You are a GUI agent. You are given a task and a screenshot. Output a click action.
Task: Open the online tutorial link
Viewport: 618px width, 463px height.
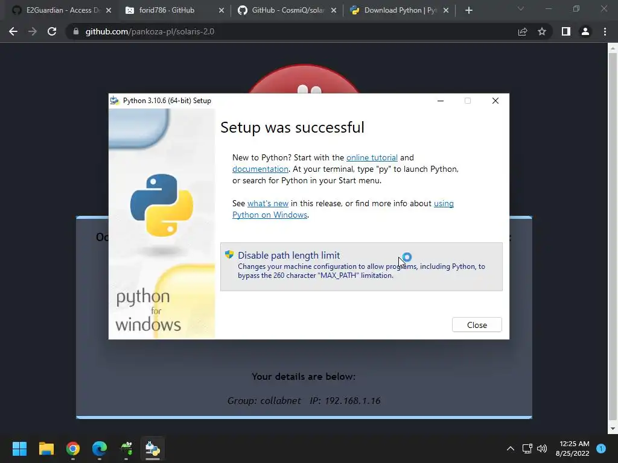[x=372, y=157]
